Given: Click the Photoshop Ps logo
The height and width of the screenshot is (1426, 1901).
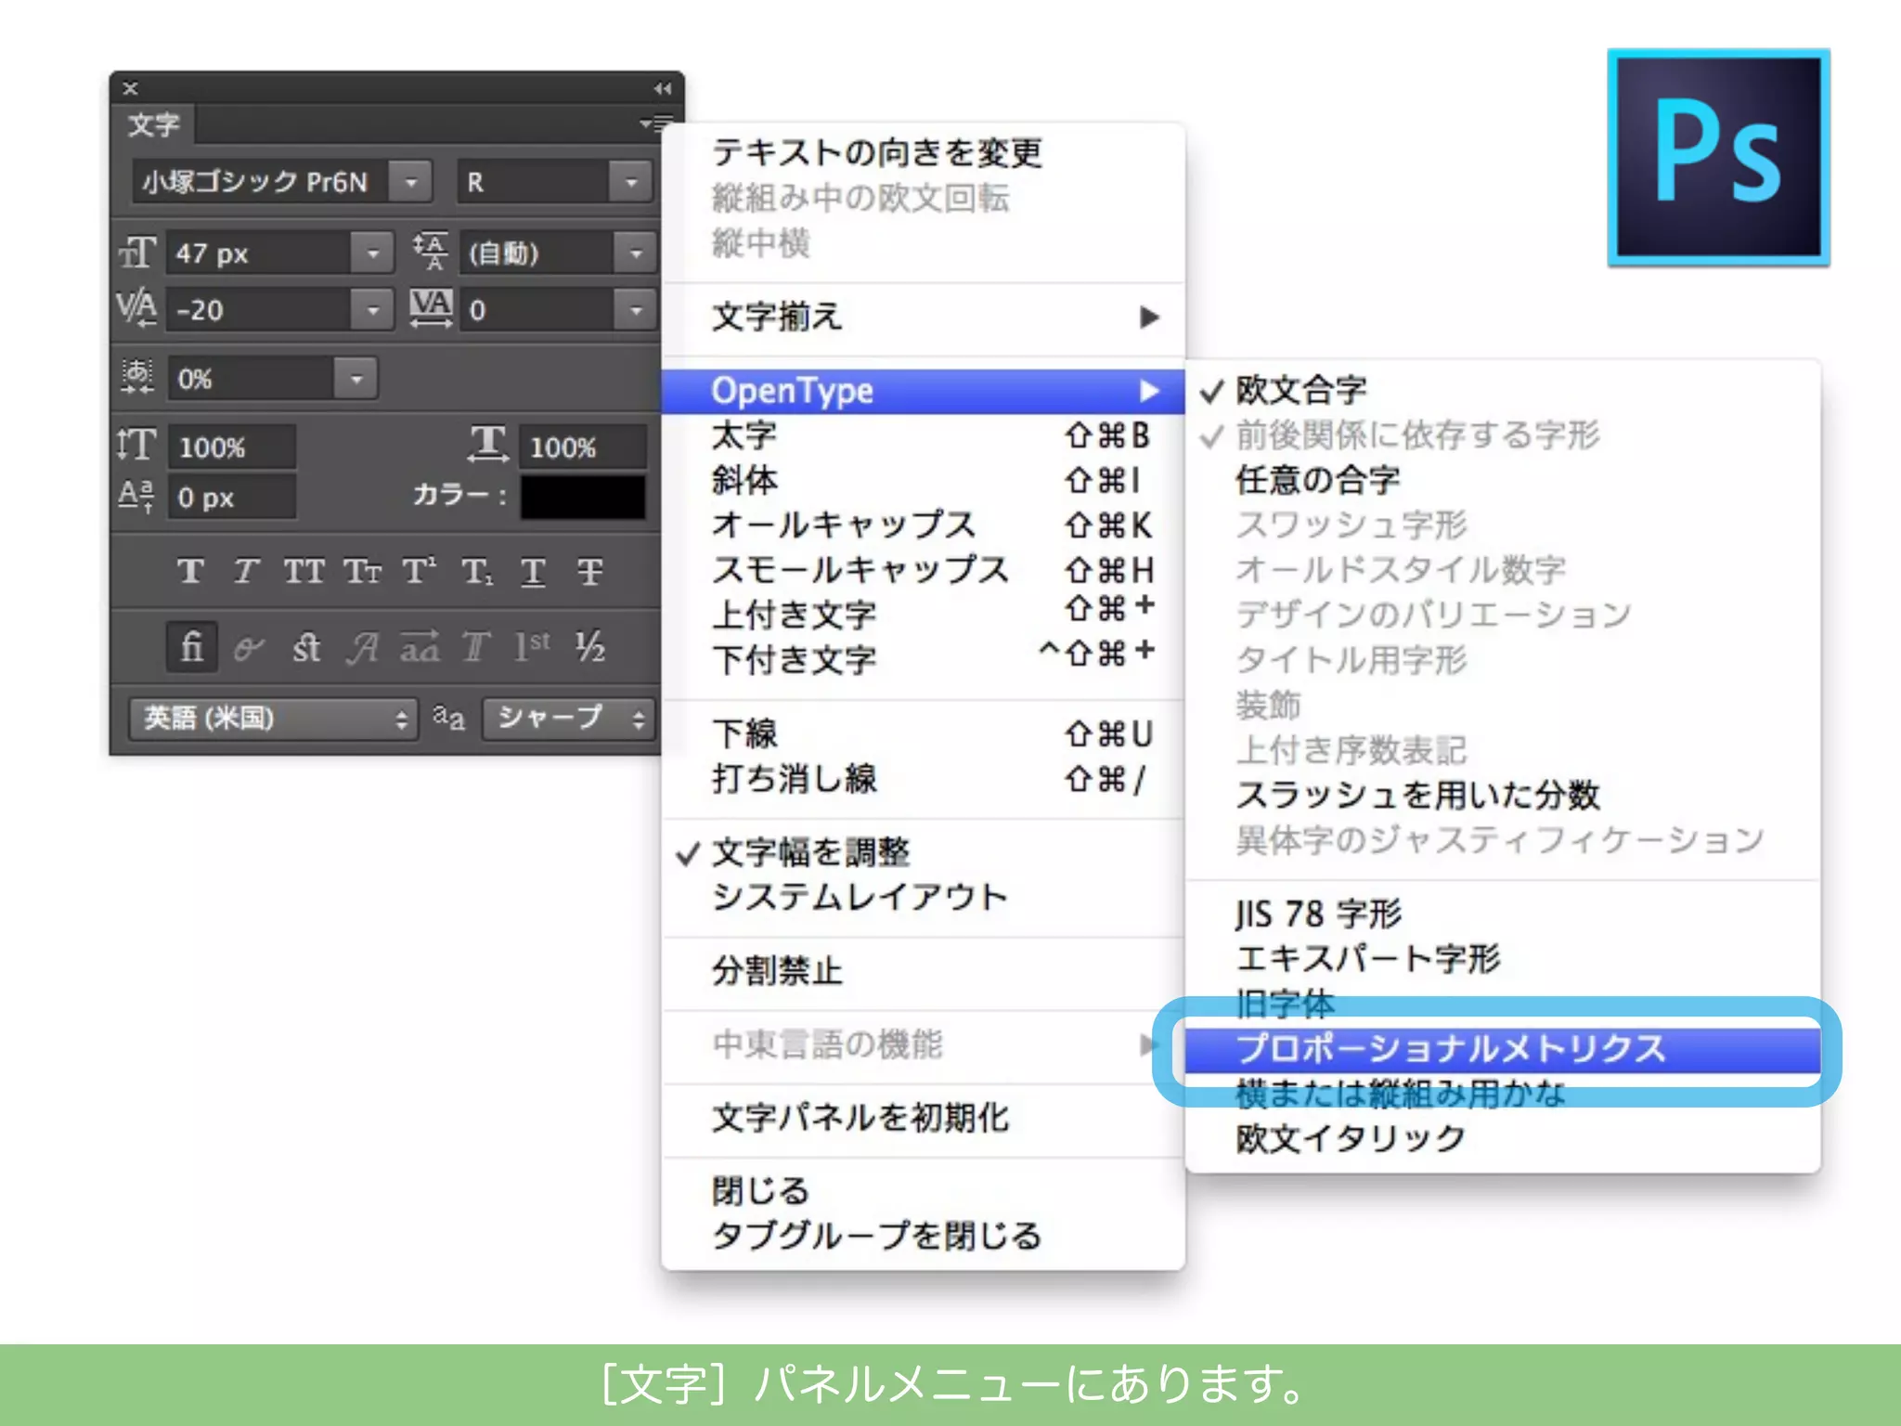Looking at the screenshot, I should tap(1718, 157).
